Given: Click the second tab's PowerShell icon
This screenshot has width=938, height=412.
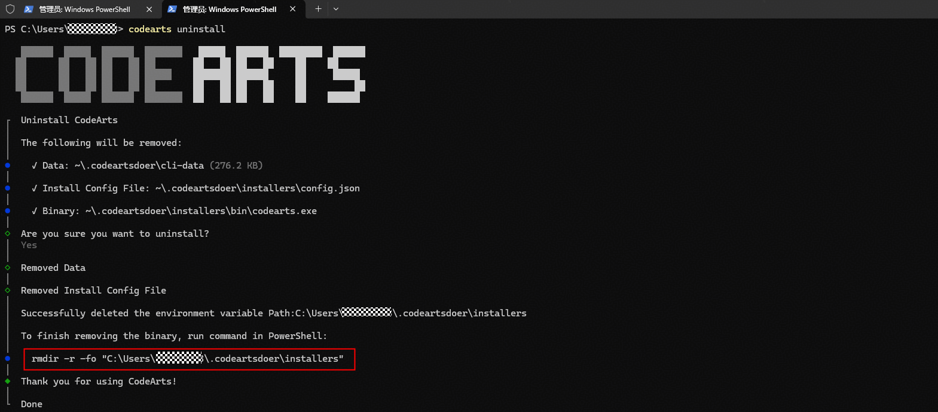Looking at the screenshot, I should pos(172,9).
